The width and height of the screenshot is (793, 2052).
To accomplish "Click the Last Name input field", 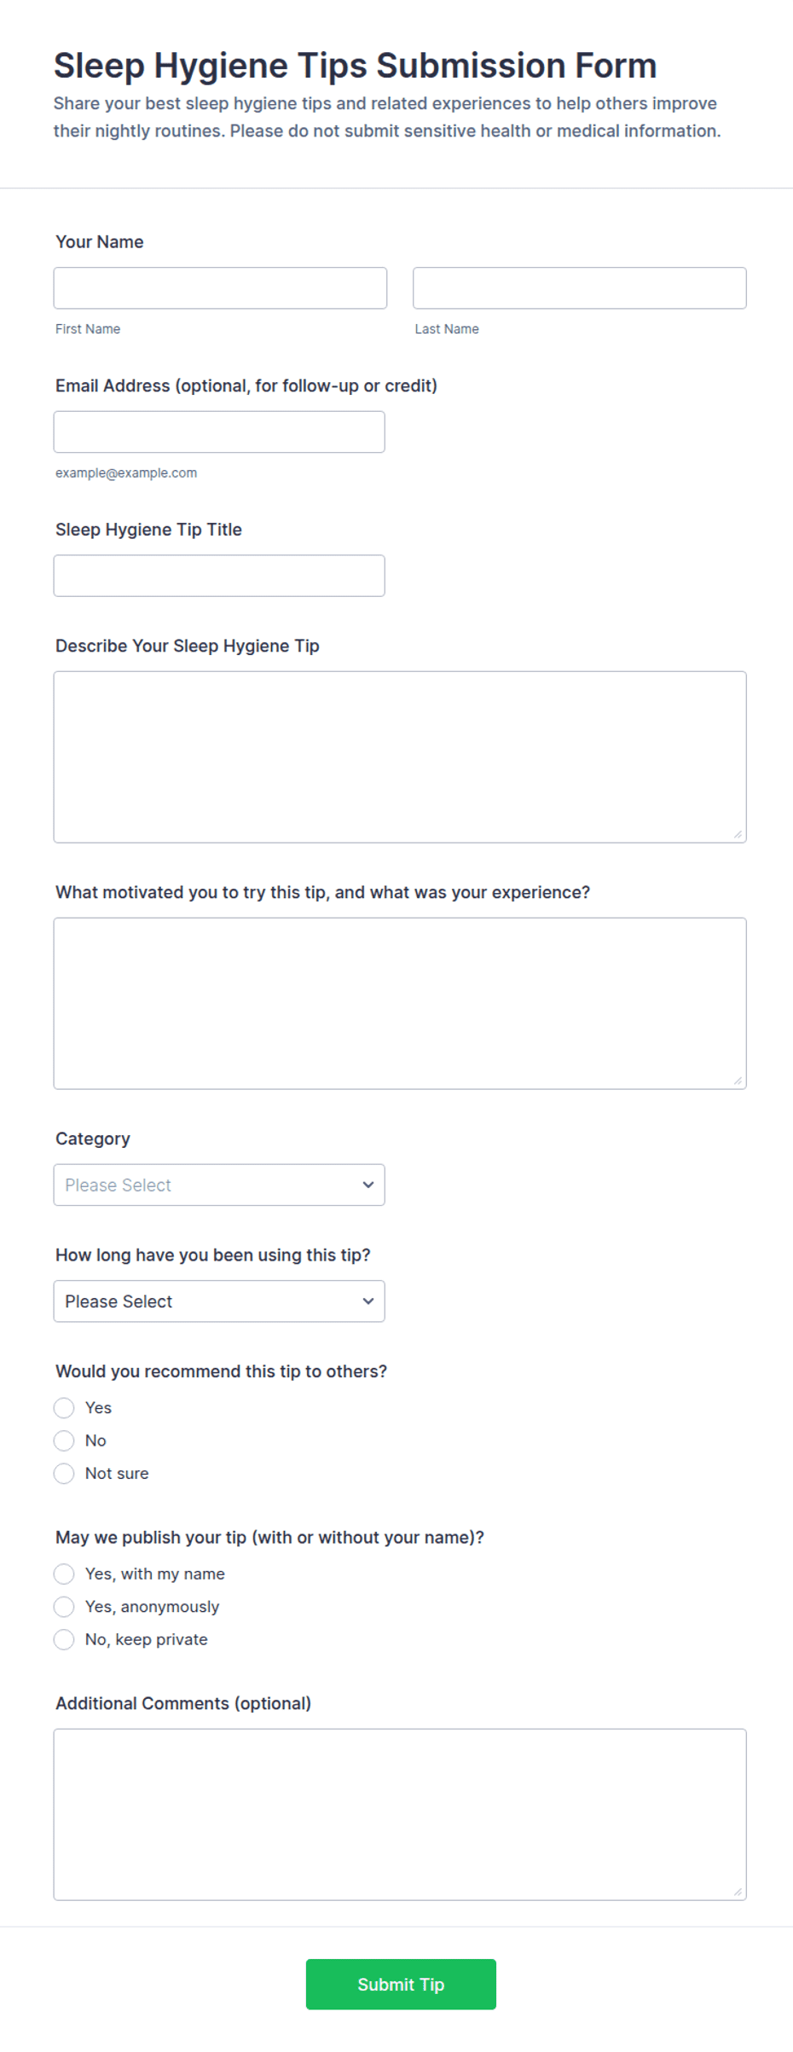I will coord(580,288).
